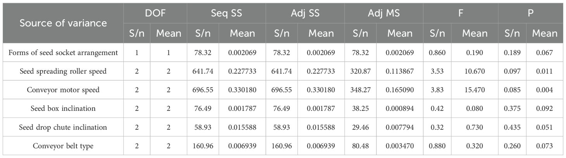Click the P column header

531,13
